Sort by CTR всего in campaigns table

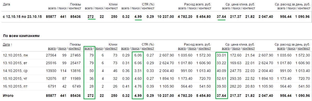click(126, 48)
